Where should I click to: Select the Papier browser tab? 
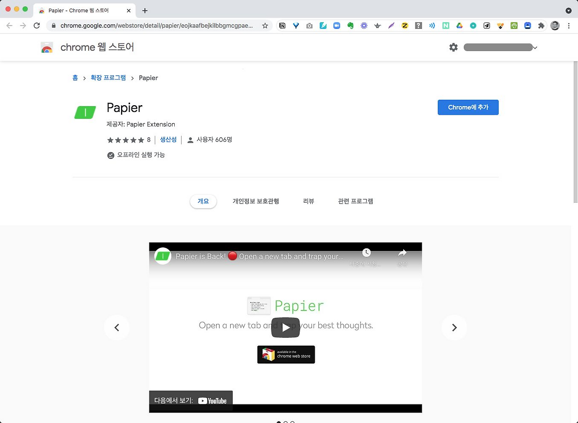[84, 10]
